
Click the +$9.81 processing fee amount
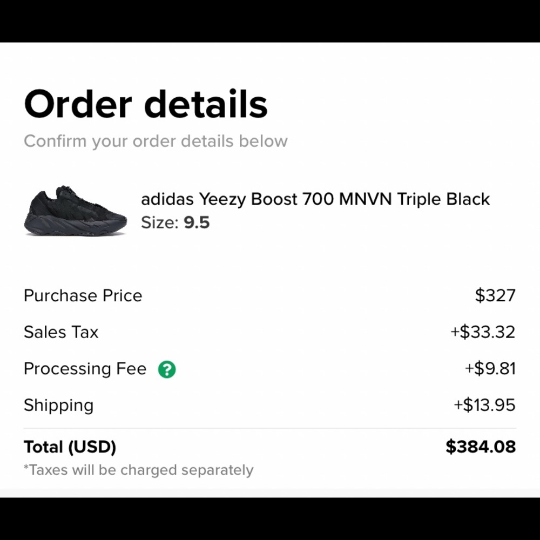point(488,369)
